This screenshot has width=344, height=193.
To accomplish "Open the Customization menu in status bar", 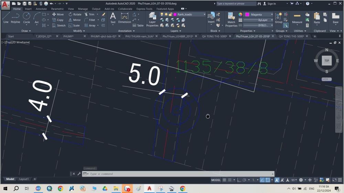I will coord(340,180).
